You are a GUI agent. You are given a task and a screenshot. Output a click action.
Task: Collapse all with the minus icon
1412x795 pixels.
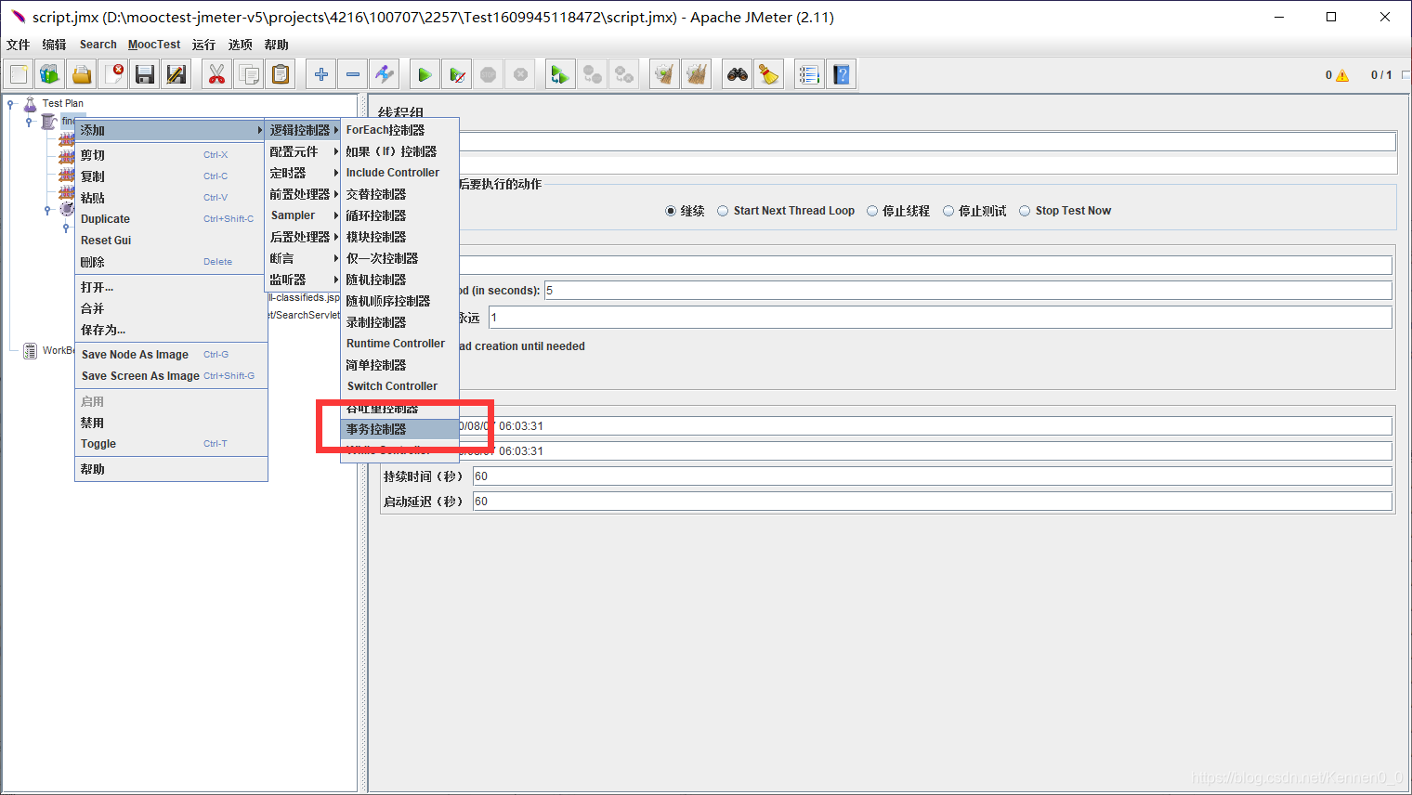click(352, 74)
